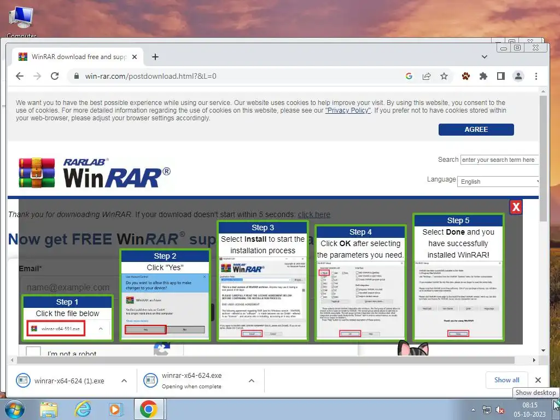Click the browser forward arrow

[x=37, y=76]
